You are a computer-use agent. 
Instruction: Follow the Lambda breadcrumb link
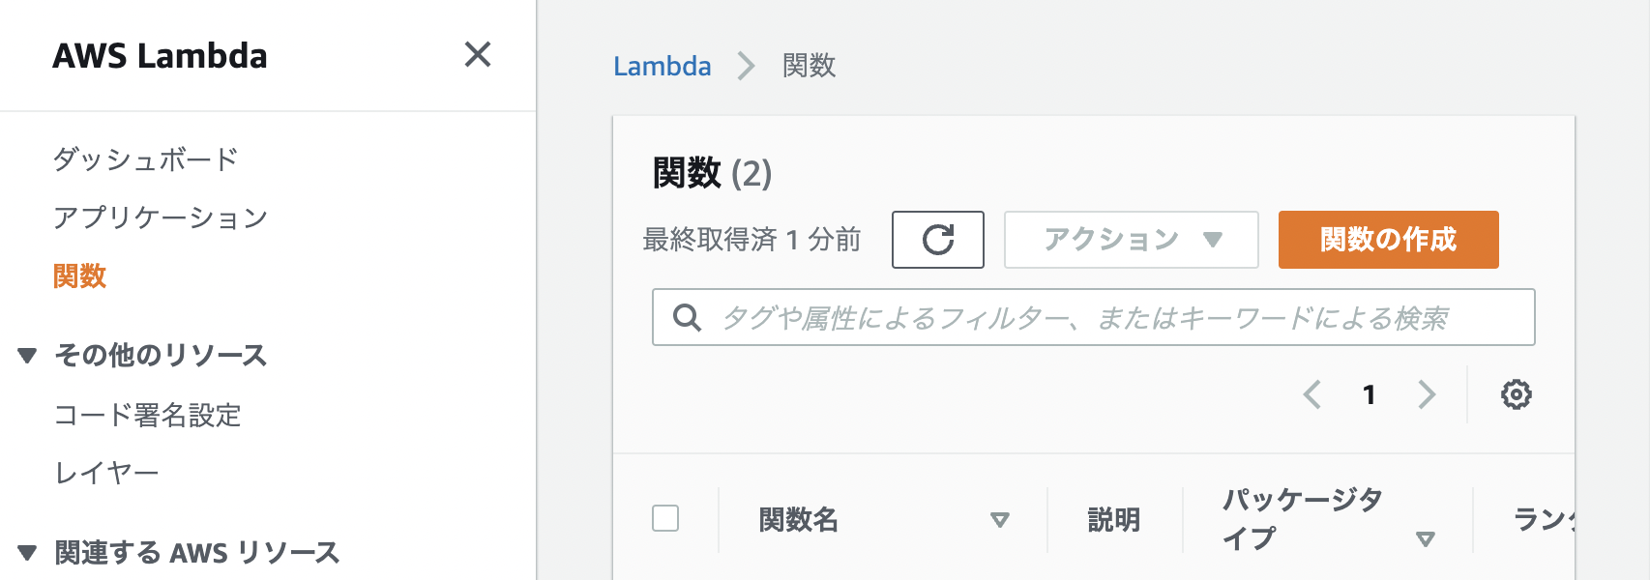663,66
